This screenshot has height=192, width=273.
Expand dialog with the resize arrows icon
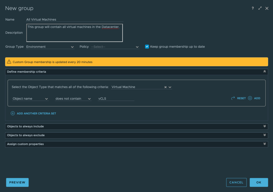[x=260, y=8]
